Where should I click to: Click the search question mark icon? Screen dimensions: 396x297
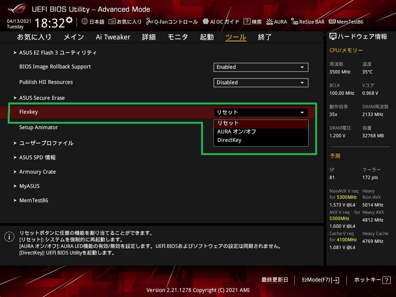click(247, 22)
